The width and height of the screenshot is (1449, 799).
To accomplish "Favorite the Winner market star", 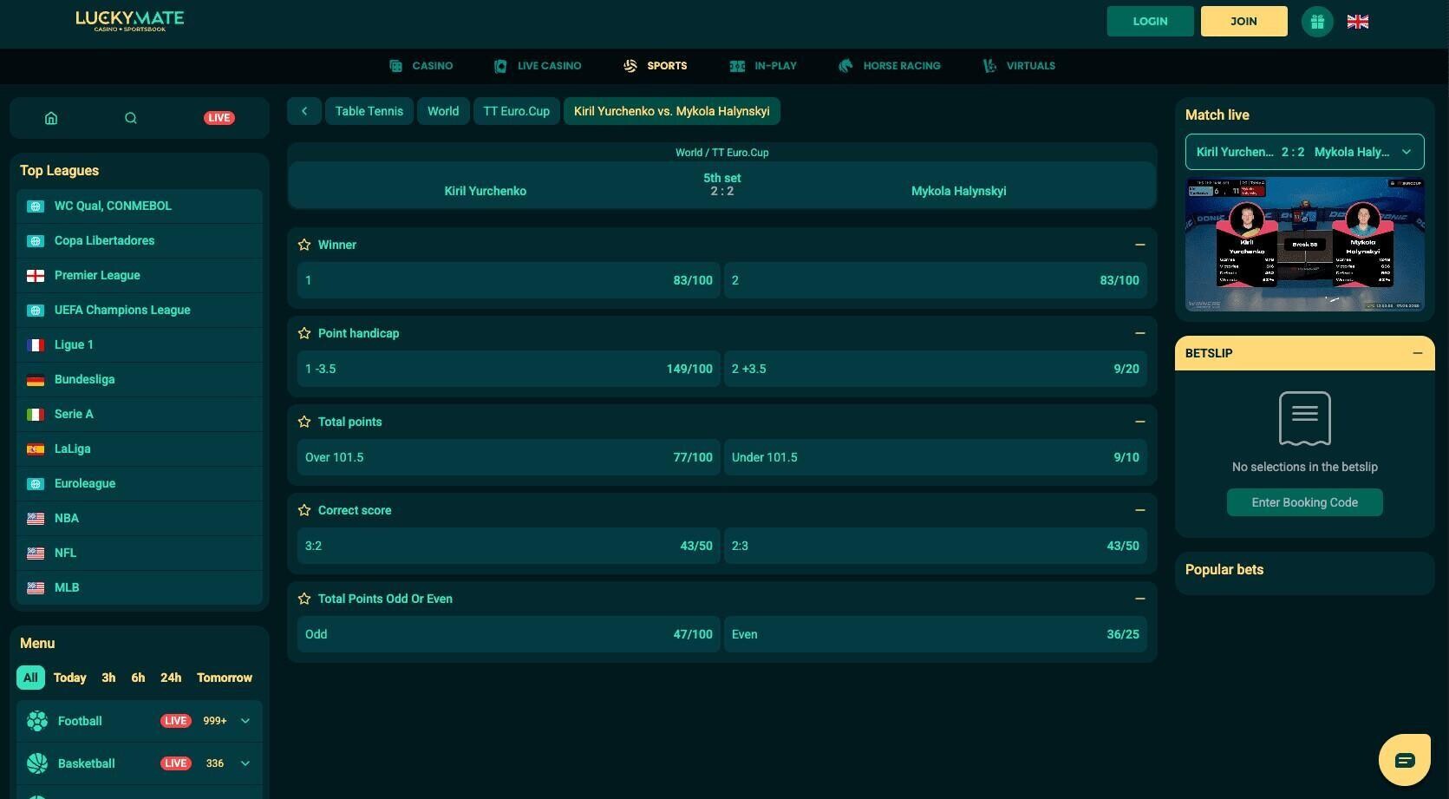I will point(304,246).
